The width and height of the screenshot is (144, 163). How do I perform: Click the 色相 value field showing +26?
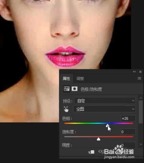pos(128,119)
